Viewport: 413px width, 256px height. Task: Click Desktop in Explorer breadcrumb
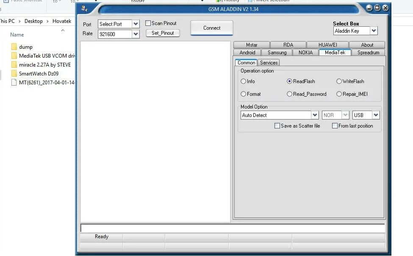[33, 21]
